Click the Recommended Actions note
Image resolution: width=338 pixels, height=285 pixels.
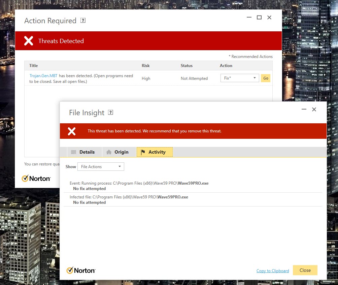click(251, 57)
